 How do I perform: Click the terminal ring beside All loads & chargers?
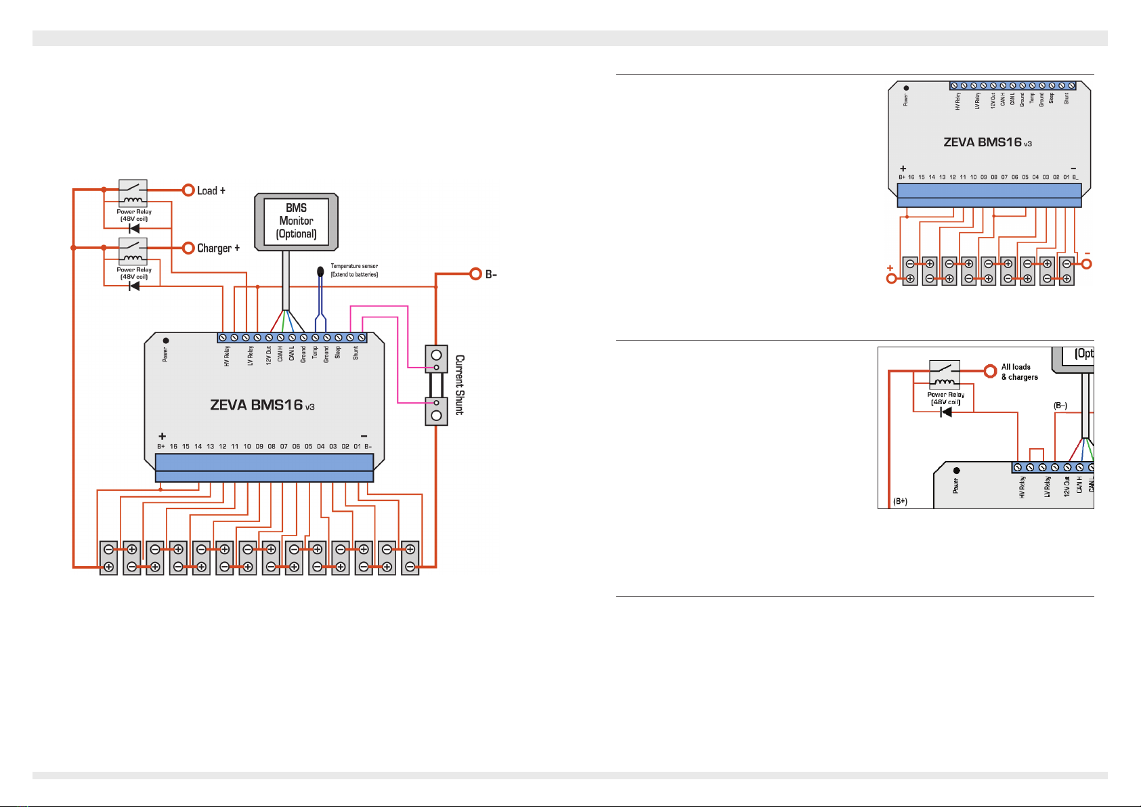(990, 372)
